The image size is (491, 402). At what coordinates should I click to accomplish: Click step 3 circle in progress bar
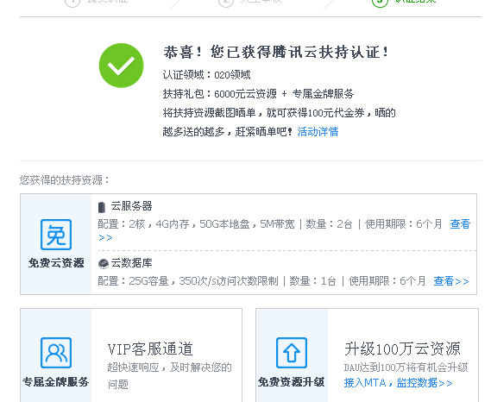[x=380, y=2]
